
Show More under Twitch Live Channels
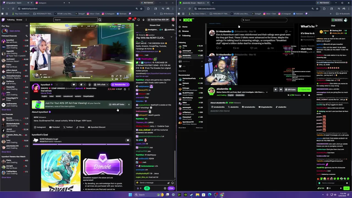click(6, 152)
